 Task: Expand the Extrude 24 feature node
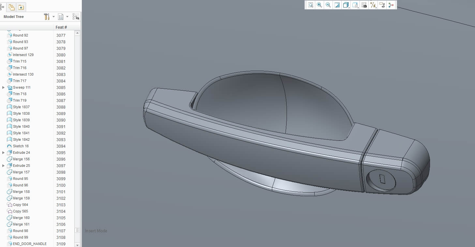4,153
